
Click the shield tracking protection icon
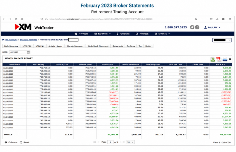click(42, 19)
